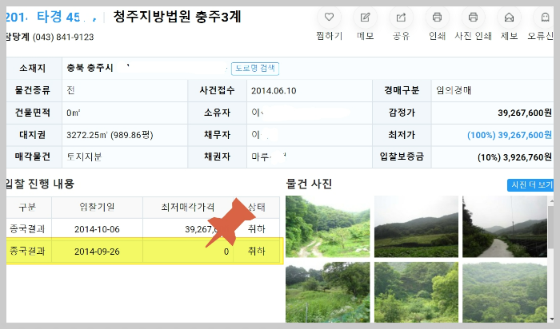
Task: Click the 0 minimum price in 2014-09-26 row
Action: click(226, 252)
